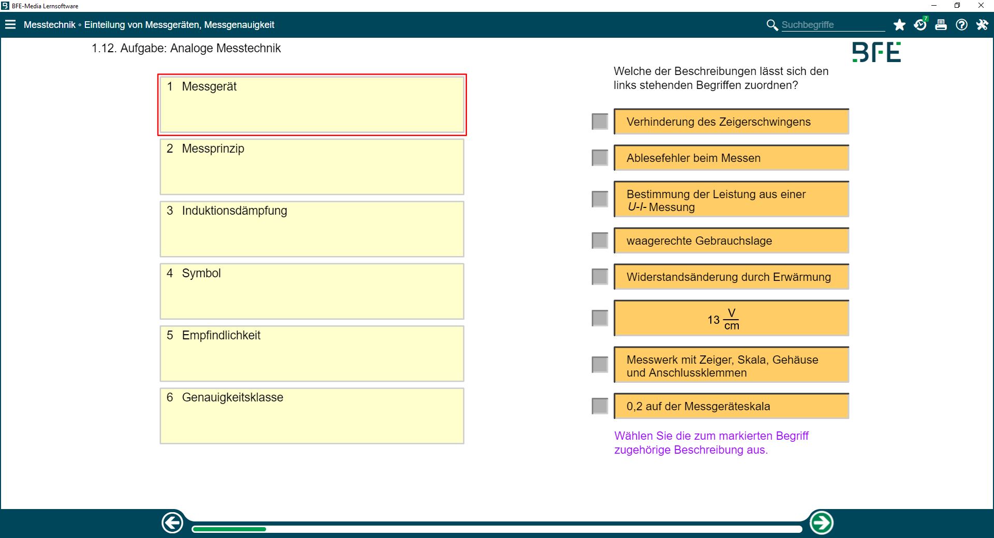Open the tools settings icon

(x=982, y=25)
